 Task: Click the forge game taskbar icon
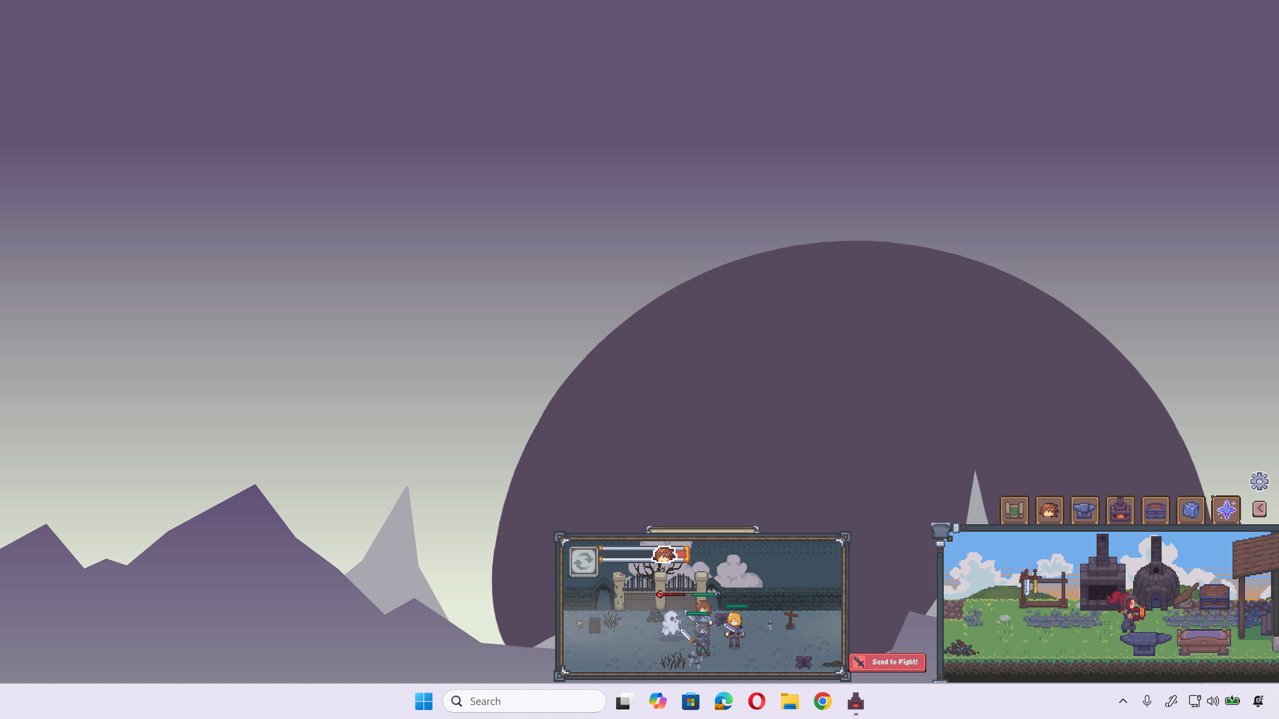coord(856,702)
